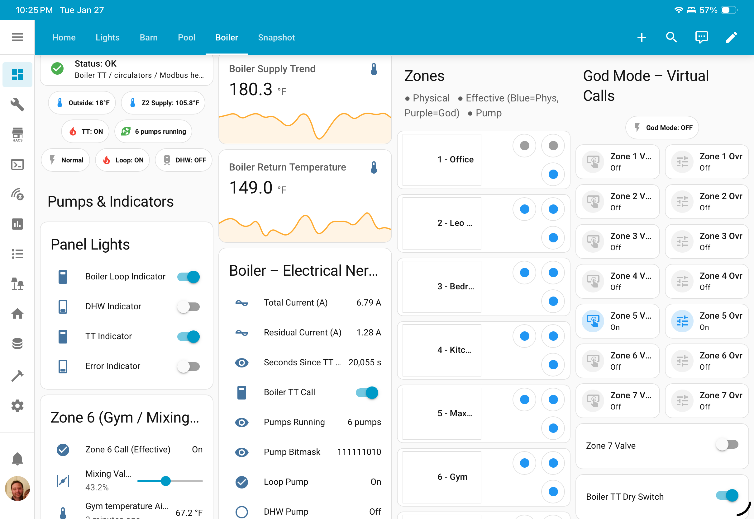Turn off the Boiler Loop Indicator switch
Image resolution: width=754 pixels, height=519 pixels.
[x=188, y=277]
